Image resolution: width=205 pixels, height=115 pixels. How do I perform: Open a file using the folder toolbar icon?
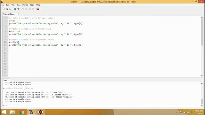[x=7, y=9]
